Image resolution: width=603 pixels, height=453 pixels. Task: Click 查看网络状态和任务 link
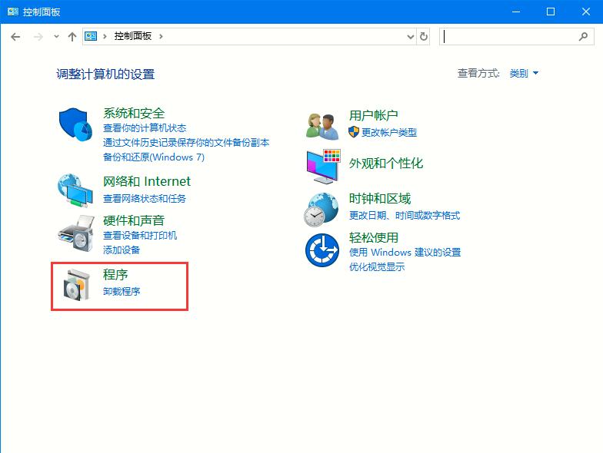145,198
